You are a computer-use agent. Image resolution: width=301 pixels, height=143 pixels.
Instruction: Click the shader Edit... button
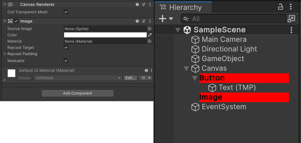tap(131, 78)
